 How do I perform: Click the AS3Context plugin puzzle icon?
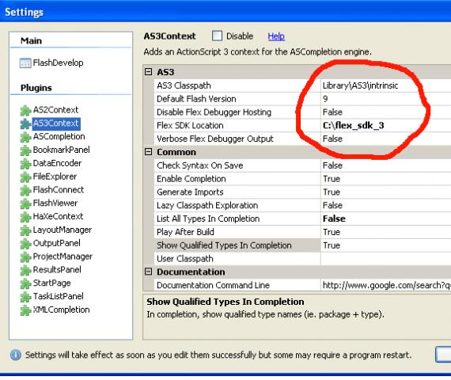pos(25,123)
